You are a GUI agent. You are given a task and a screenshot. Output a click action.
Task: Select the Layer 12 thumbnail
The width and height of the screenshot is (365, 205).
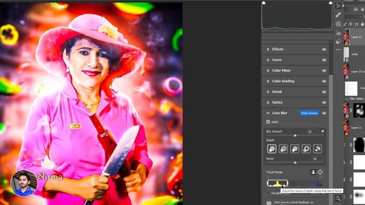(347, 36)
